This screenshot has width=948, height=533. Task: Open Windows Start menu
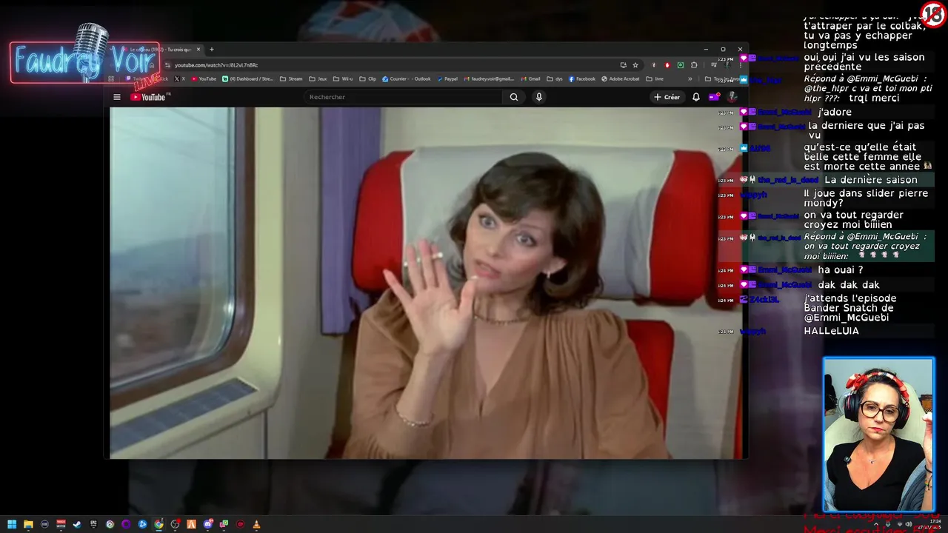pos(12,524)
